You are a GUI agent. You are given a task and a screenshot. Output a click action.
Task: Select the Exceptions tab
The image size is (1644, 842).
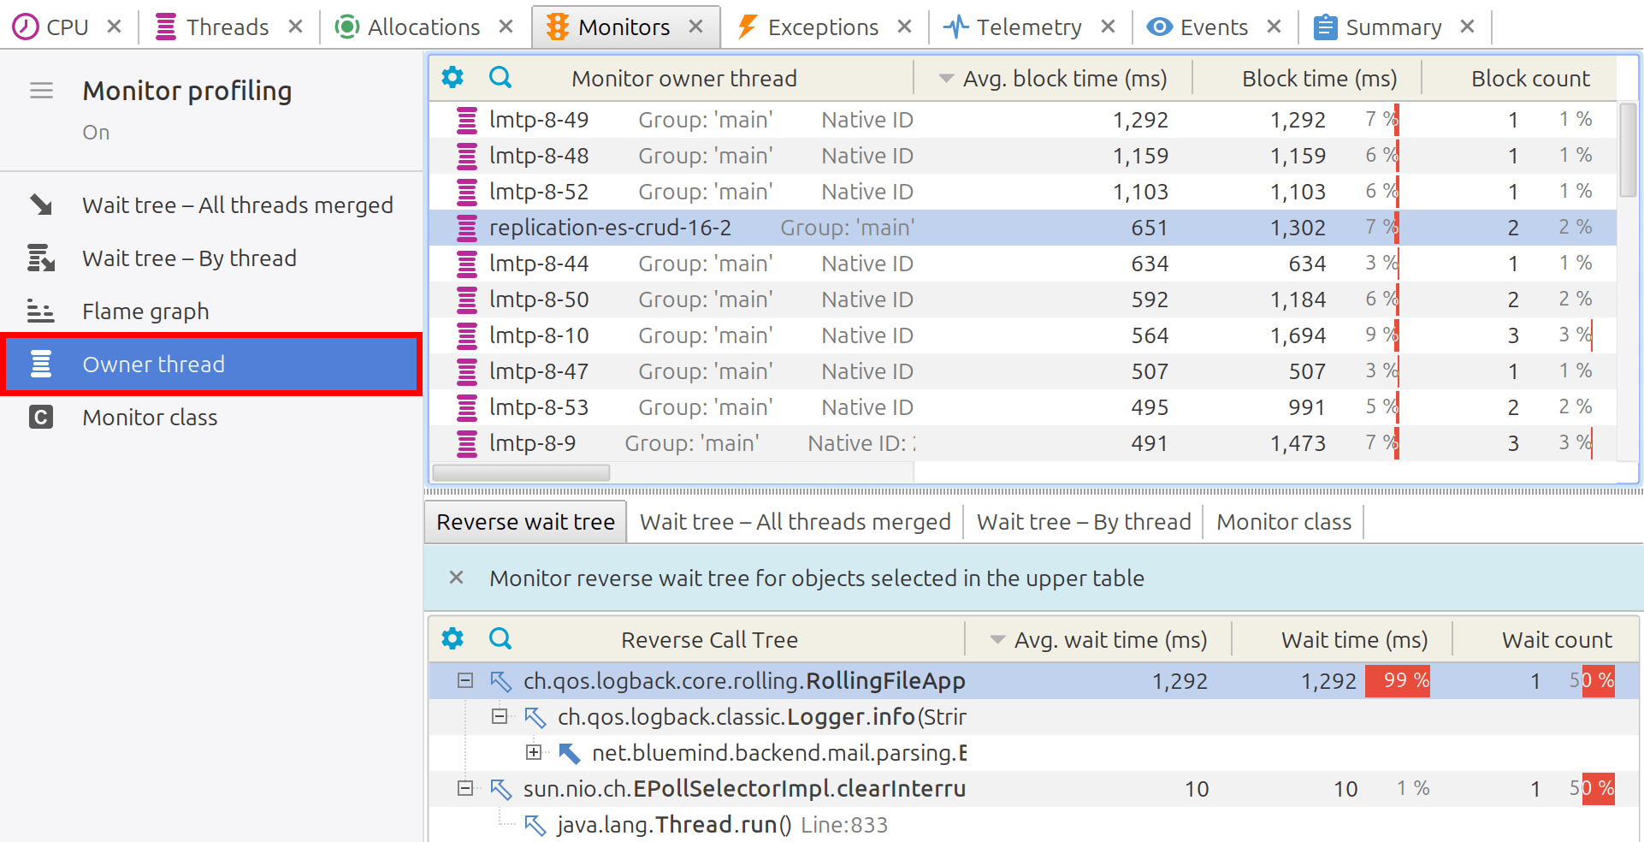coord(807,27)
